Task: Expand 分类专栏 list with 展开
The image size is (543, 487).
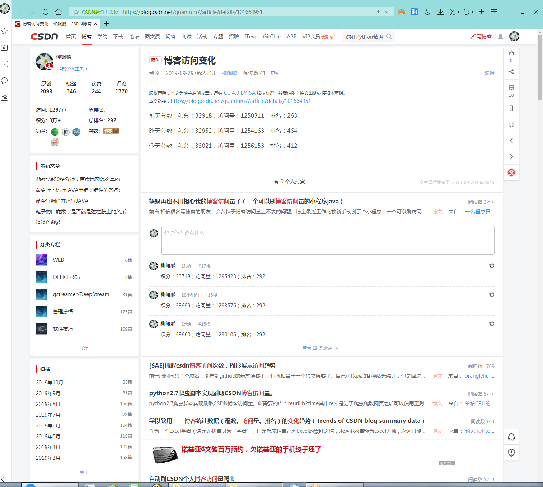Action: coord(84,348)
